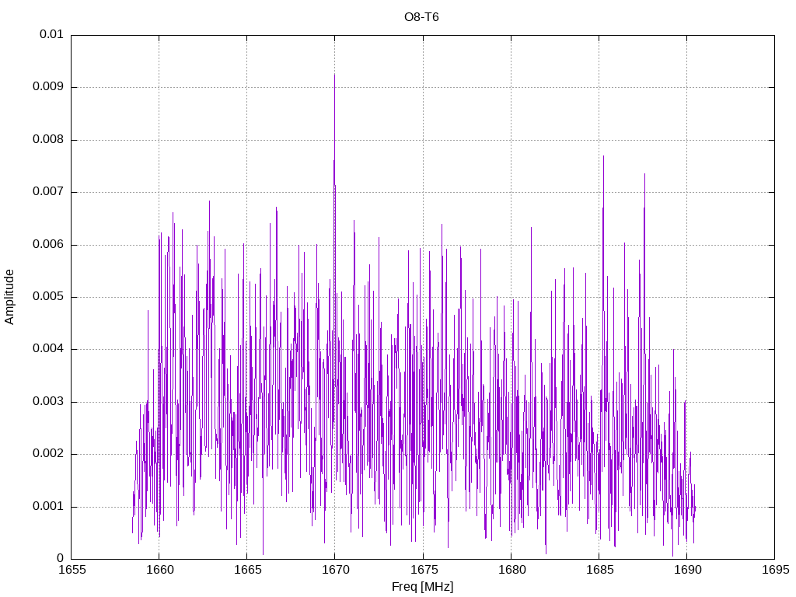Click the y-axis tick label 0
Image resolution: width=796 pixels, height=597 pixels.
coord(60,559)
